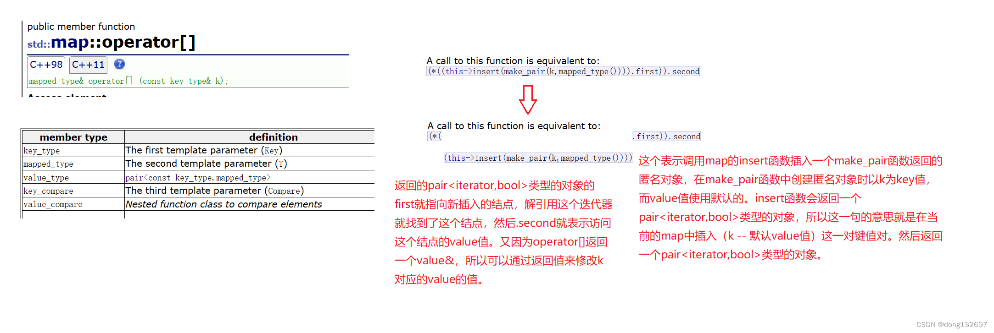Click 'The third template parameter (Compare)' cell
This screenshot has height=333, width=994.
[x=250, y=191]
